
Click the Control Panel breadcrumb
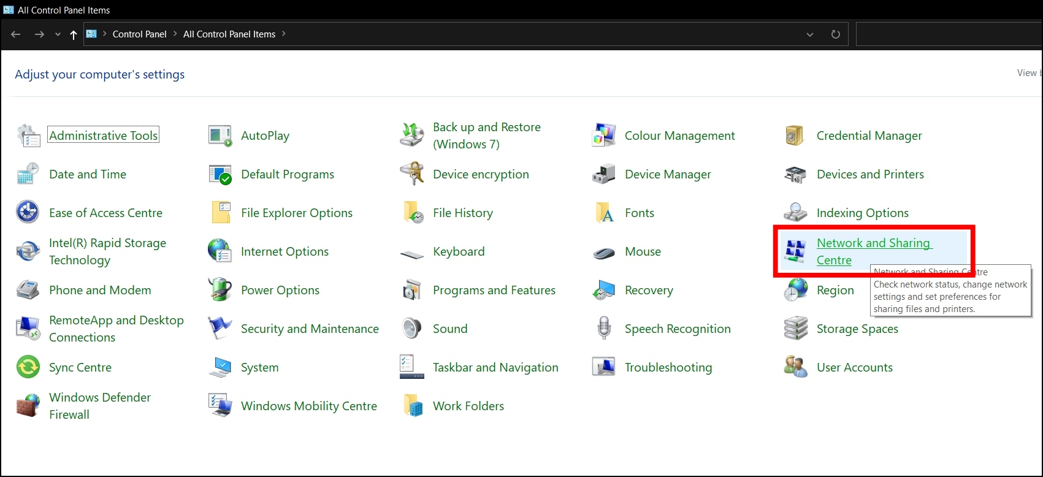coord(140,34)
